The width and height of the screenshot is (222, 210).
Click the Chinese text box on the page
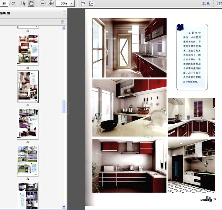coord(192,57)
